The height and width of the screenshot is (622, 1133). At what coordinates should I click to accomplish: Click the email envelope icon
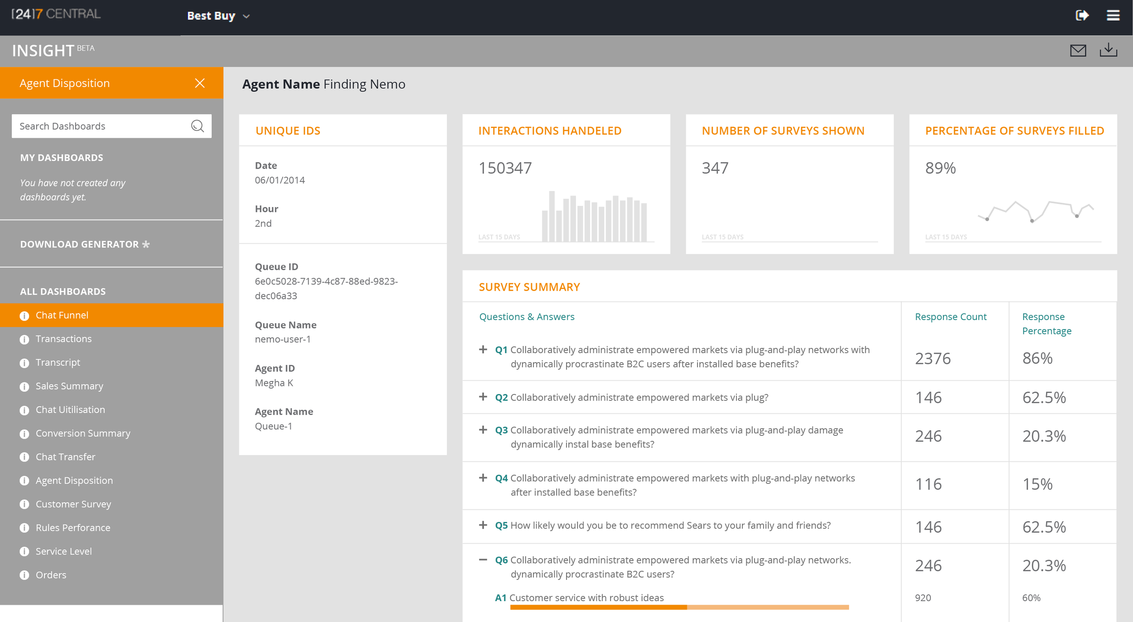(x=1078, y=50)
